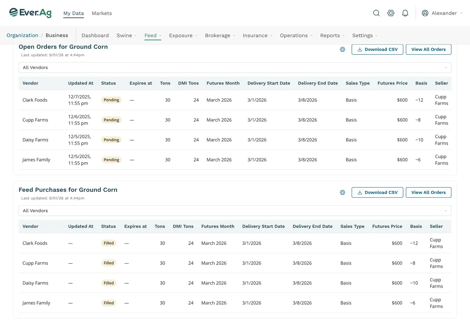Open the Organization breadcrumb link

pos(23,35)
